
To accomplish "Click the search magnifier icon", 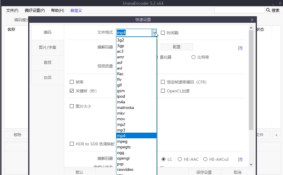I will tap(268, 10).
